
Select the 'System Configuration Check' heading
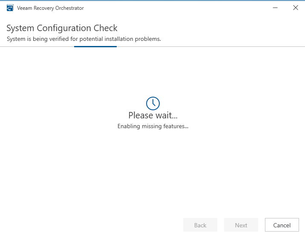tap(62, 28)
